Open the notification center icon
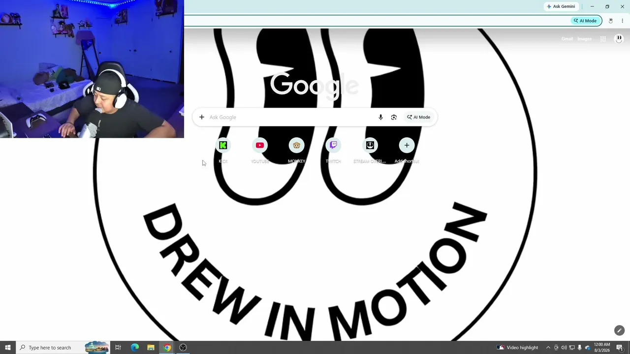Image resolution: width=630 pixels, height=354 pixels. pyautogui.click(x=620, y=348)
